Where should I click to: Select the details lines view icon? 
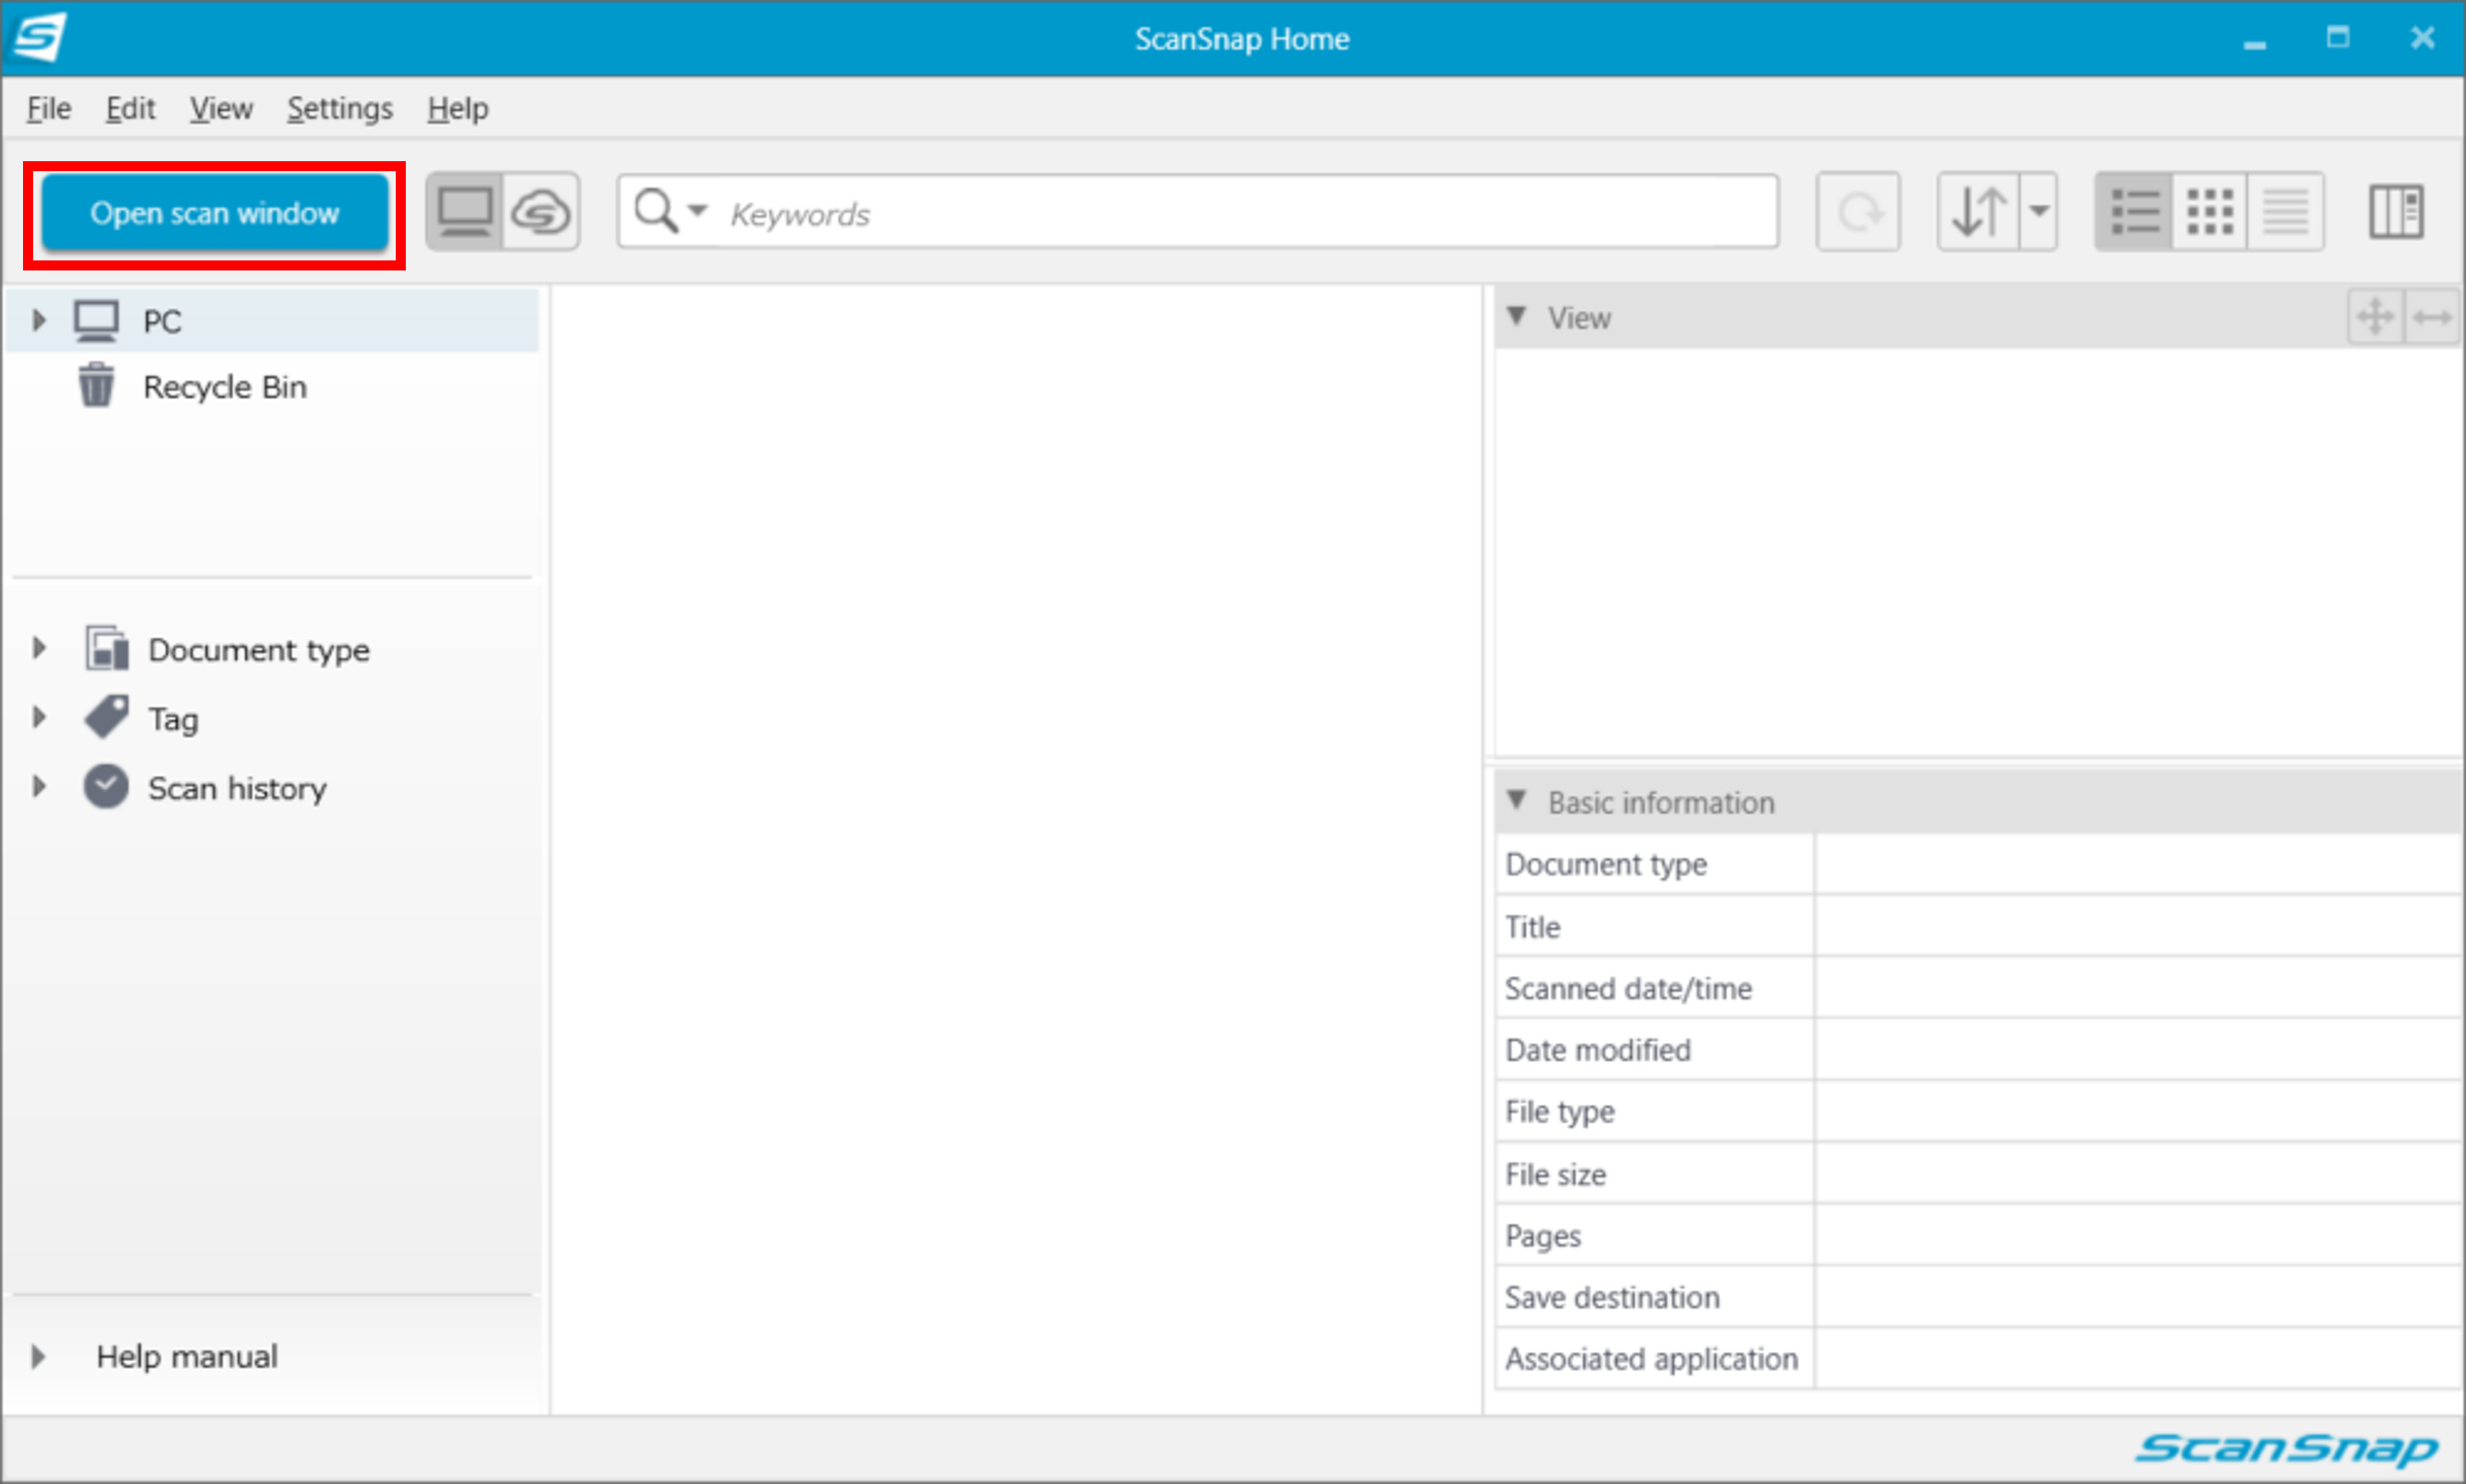tap(2286, 212)
